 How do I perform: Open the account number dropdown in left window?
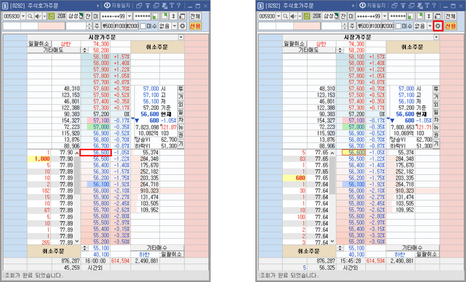130,16
